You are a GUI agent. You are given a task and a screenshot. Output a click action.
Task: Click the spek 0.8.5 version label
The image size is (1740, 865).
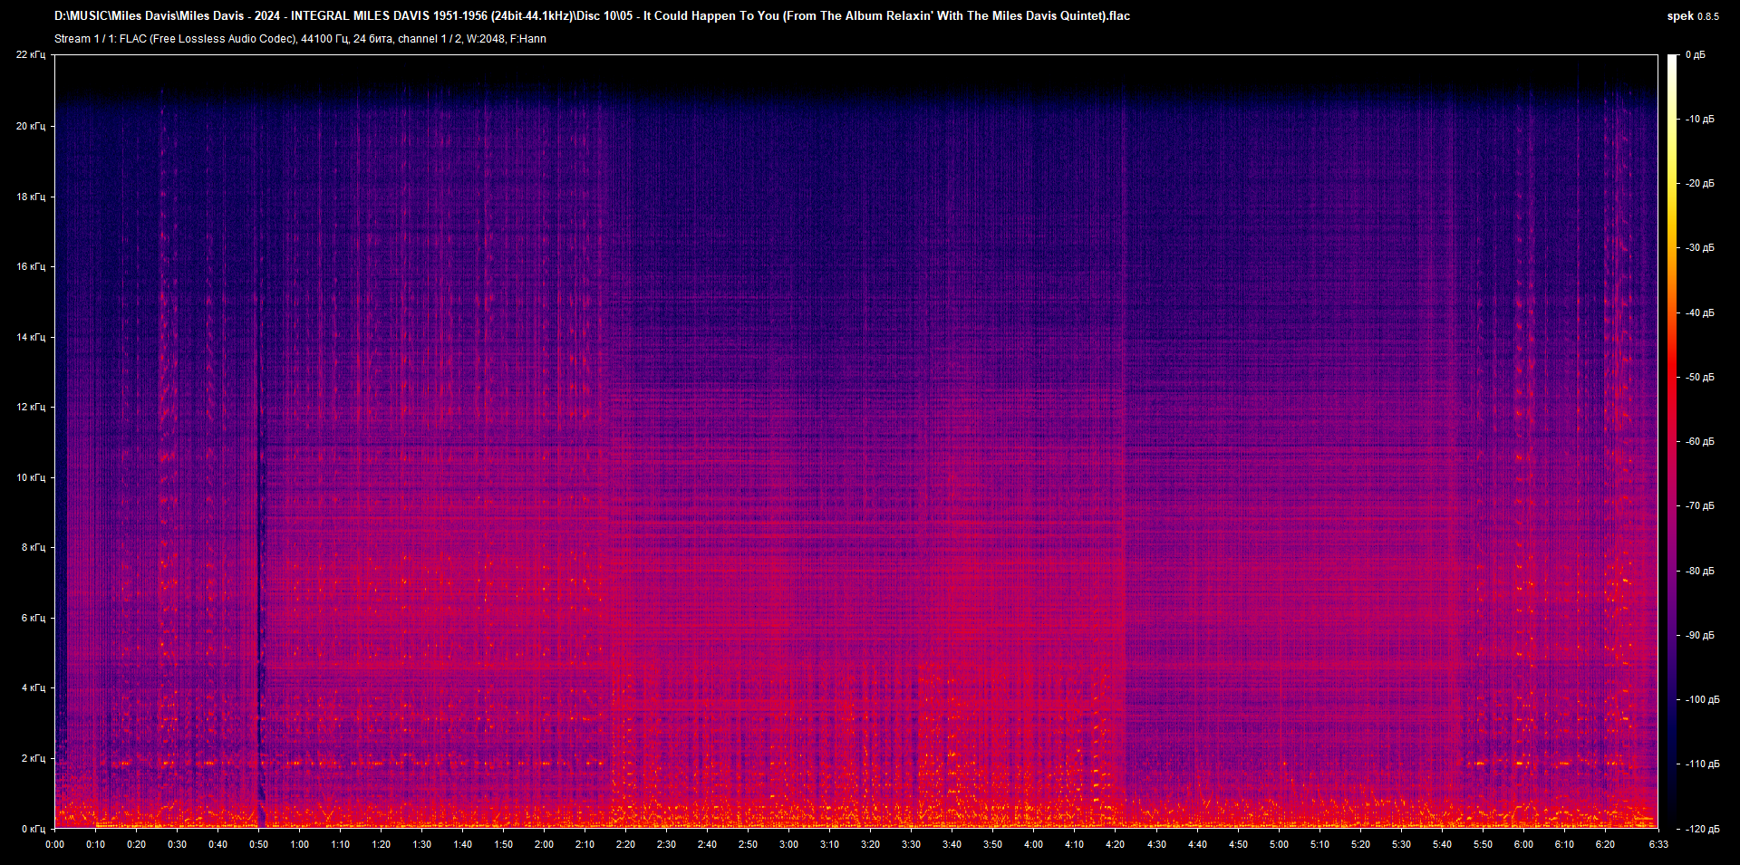[x=1692, y=15]
